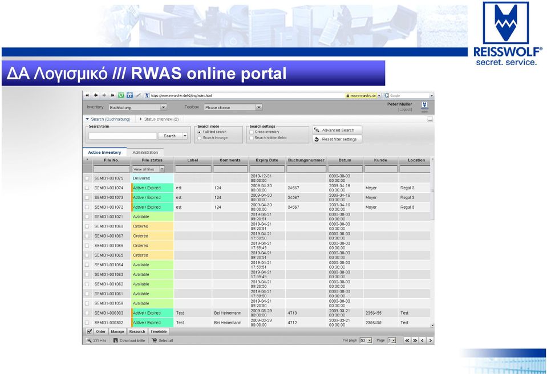Open the 'View all files' status filter dropdown
Image resolution: width=547 pixels, height=374 pixels.
pyautogui.click(x=148, y=169)
